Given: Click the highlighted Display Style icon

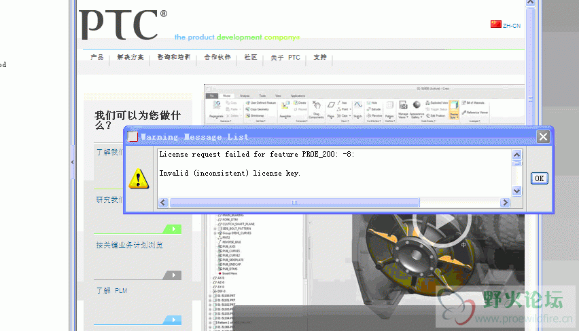Looking at the screenshot, I should click(454, 109).
